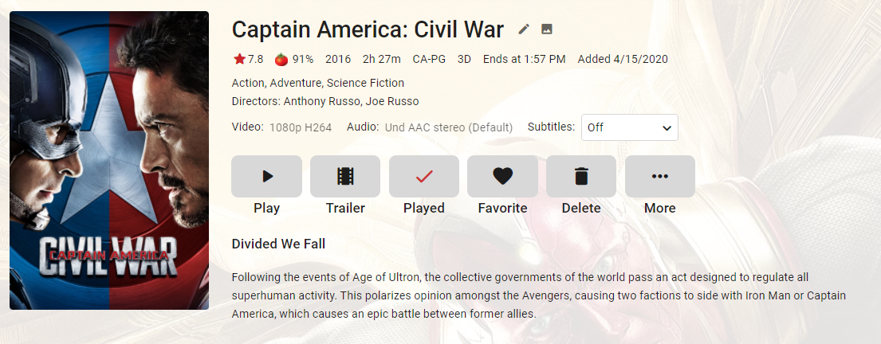The height and width of the screenshot is (344, 881).
Task: Click the pencil edit metadata icon
Action: [524, 29]
